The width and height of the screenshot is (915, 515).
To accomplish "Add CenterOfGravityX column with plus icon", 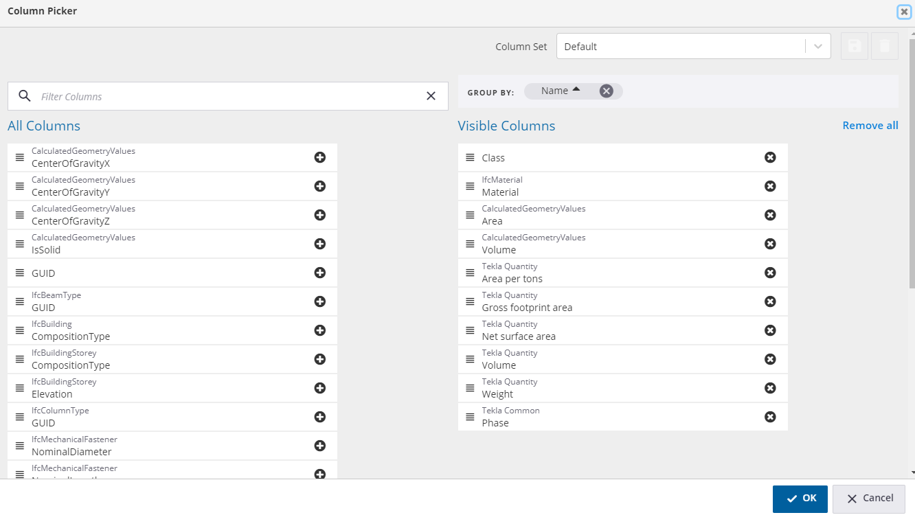I will click(319, 157).
